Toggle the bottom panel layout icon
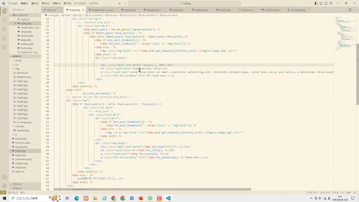Viewport: 359px width, 202px height. click(321, 3)
